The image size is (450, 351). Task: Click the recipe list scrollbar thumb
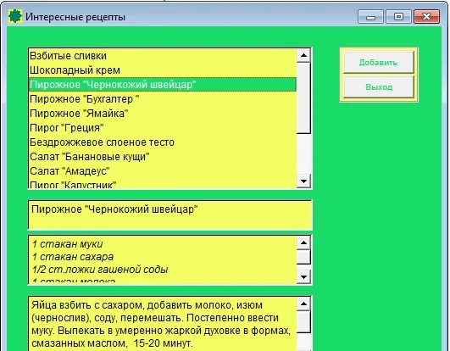tap(303, 97)
